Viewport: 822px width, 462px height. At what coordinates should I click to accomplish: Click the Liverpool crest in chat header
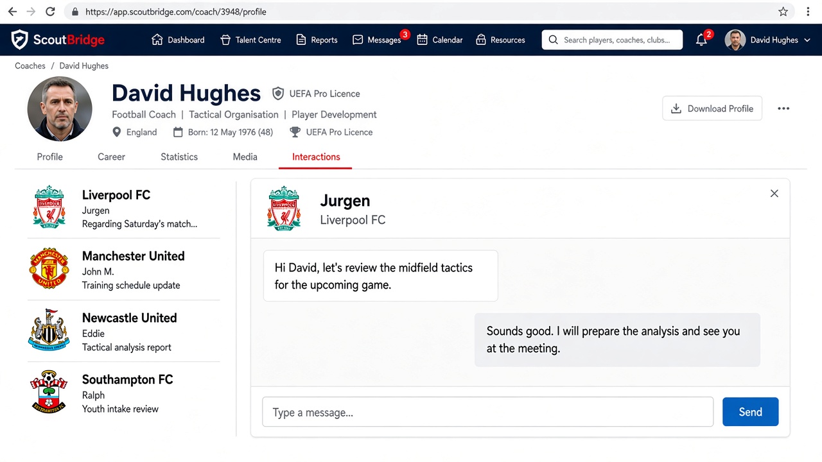(x=284, y=209)
